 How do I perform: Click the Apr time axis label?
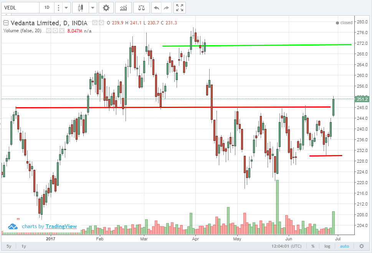point(195,238)
